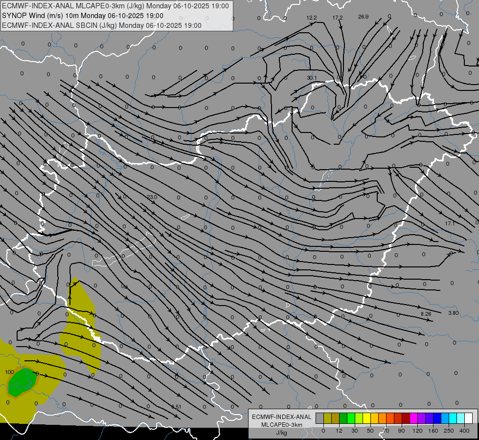
Task: Click the 8.26 value on the map
Action: coord(426,314)
